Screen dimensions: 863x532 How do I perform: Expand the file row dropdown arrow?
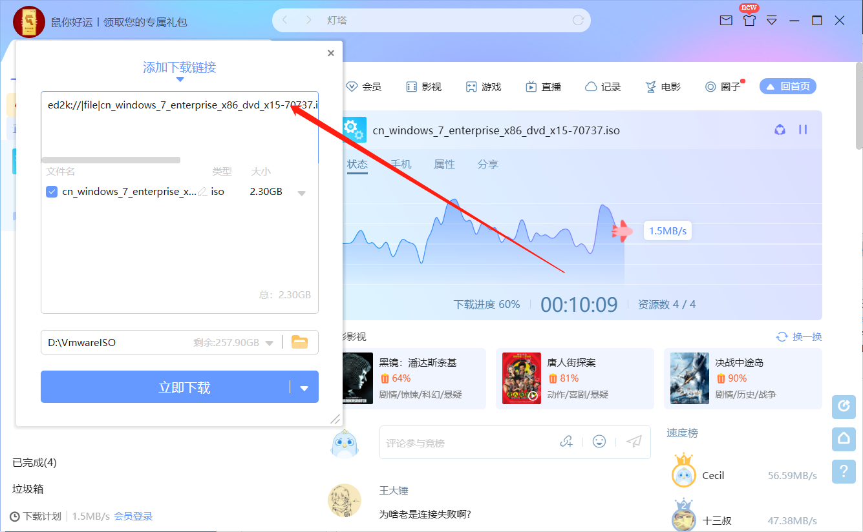tap(301, 193)
